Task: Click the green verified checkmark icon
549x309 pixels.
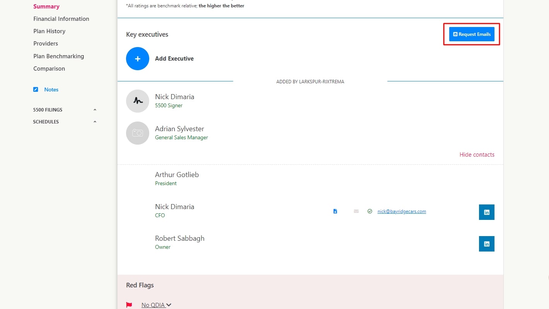Action: coord(370,211)
